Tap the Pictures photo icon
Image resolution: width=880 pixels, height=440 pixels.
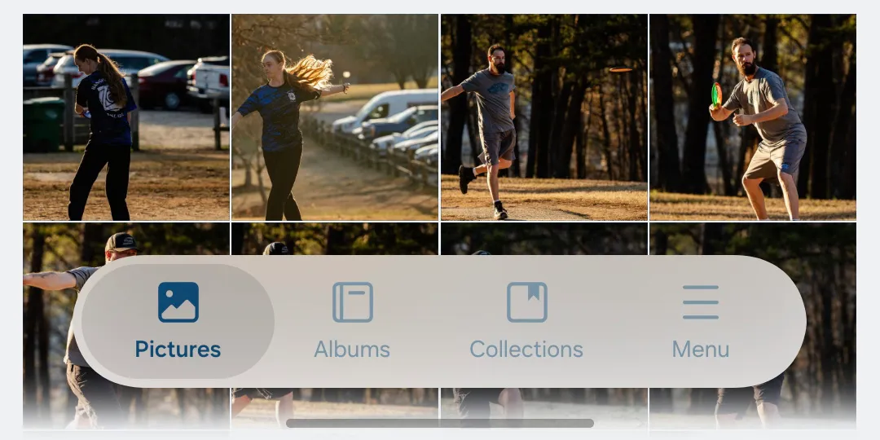(178, 302)
